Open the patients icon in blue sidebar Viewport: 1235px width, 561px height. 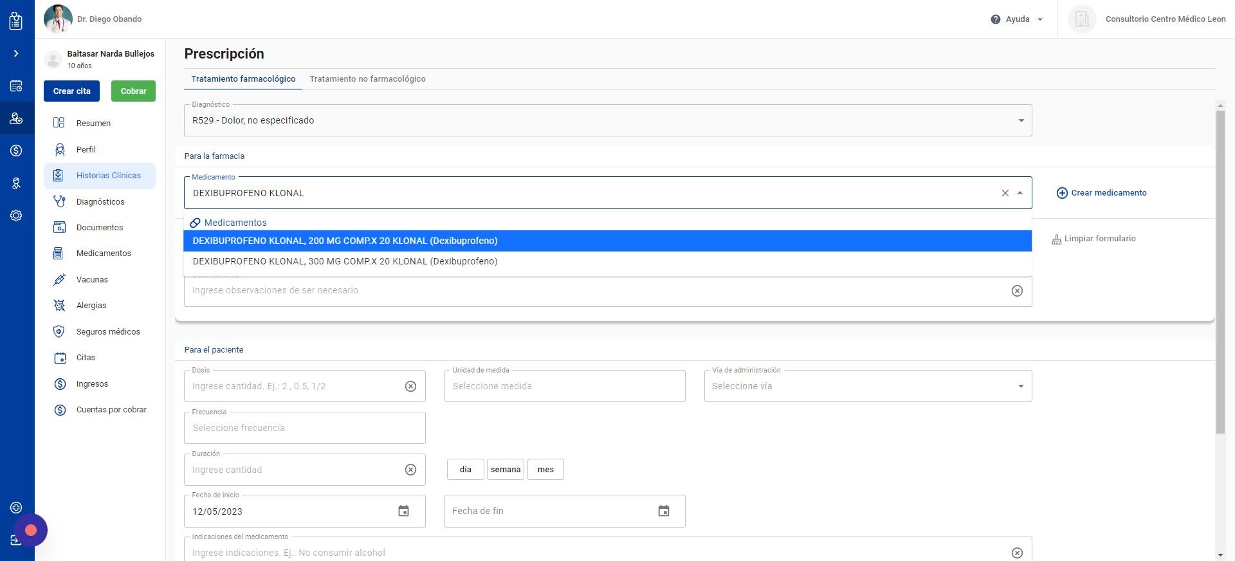(16, 118)
